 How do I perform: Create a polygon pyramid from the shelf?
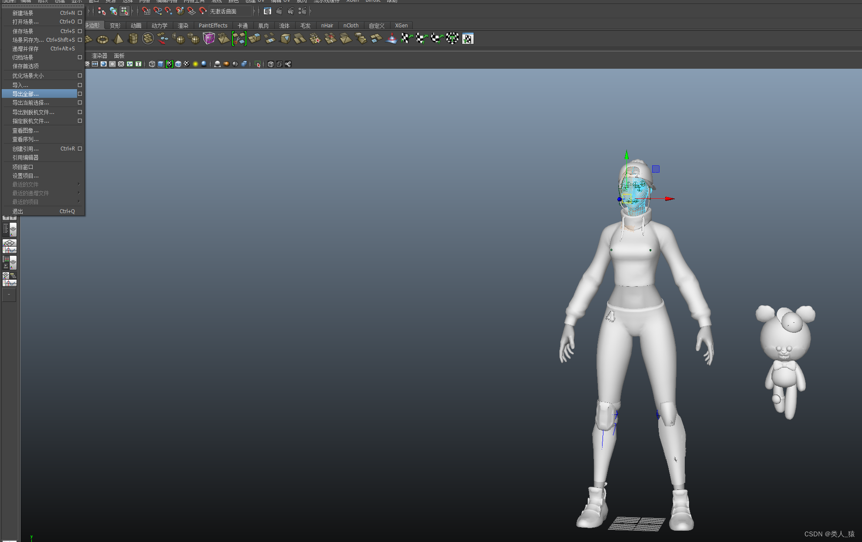[x=118, y=39]
